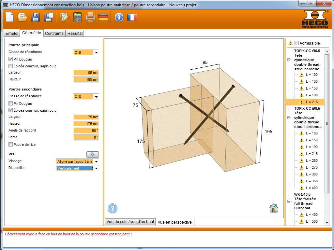Edit Poutre secondaire Largeur field 75 mm
The image size is (334, 250).
[86, 117]
